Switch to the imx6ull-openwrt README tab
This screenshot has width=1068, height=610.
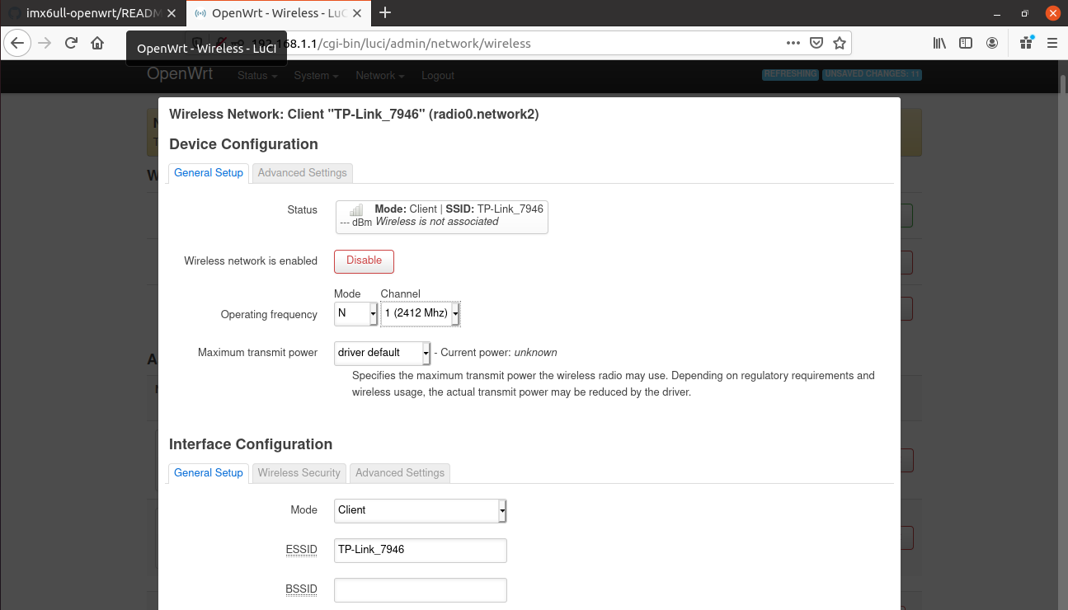pos(92,13)
